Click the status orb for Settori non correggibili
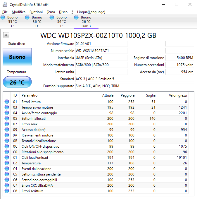Screen dimensions: 197x199 tap(7, 180)
